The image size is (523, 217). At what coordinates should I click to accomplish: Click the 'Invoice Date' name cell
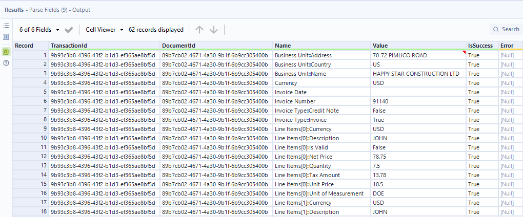point(322,92)
